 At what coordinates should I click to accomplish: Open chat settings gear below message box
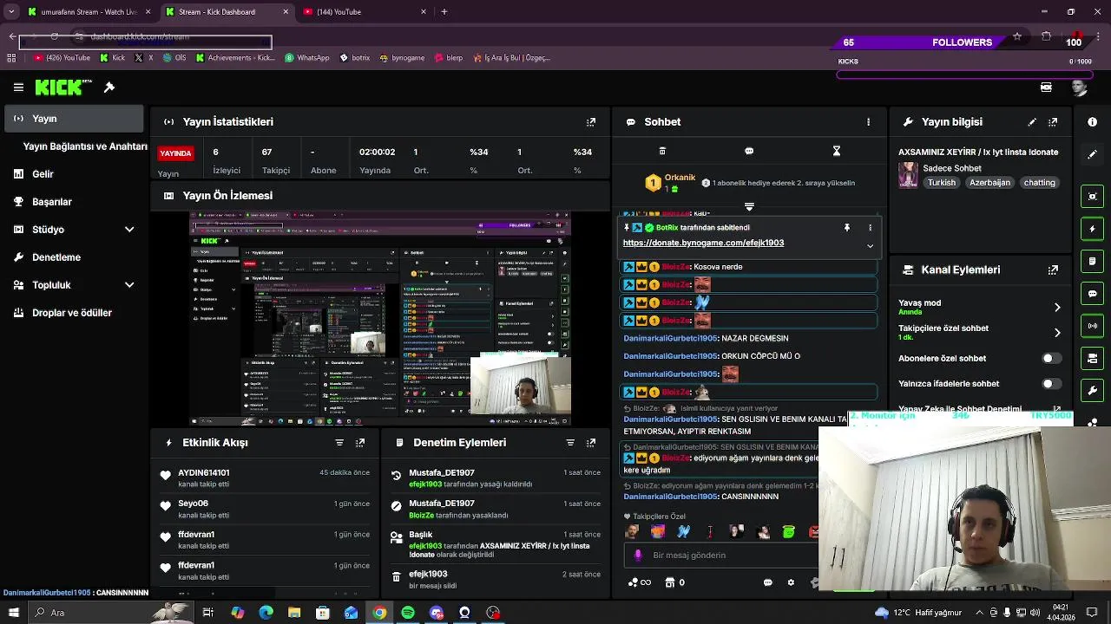click(791, 582)
